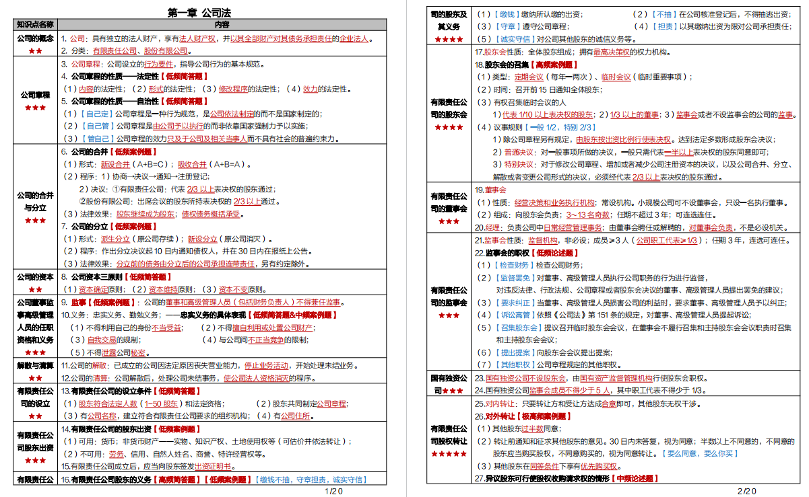Select the "有限责任公司股东出资" topic name cell

point(36,447)
